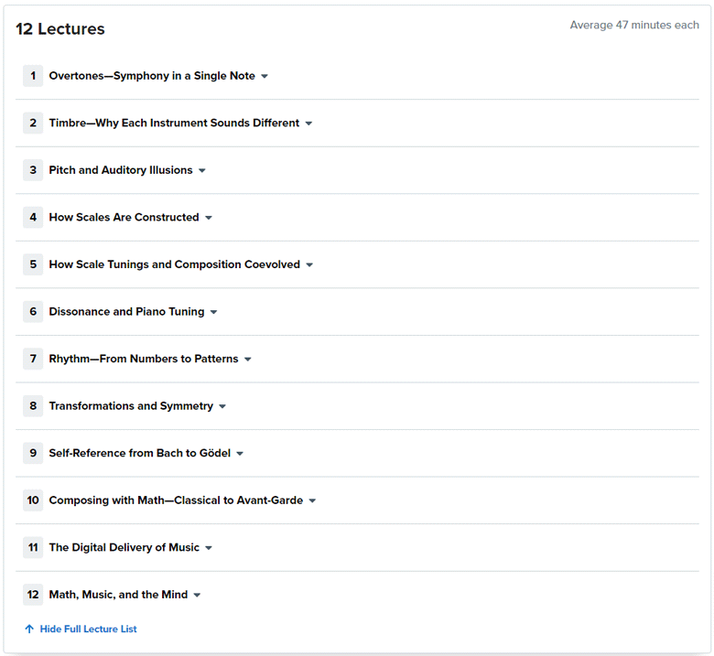Click the Hide Full Lecture List link
This screenshot has height=656, width=714.
[89, 629]
